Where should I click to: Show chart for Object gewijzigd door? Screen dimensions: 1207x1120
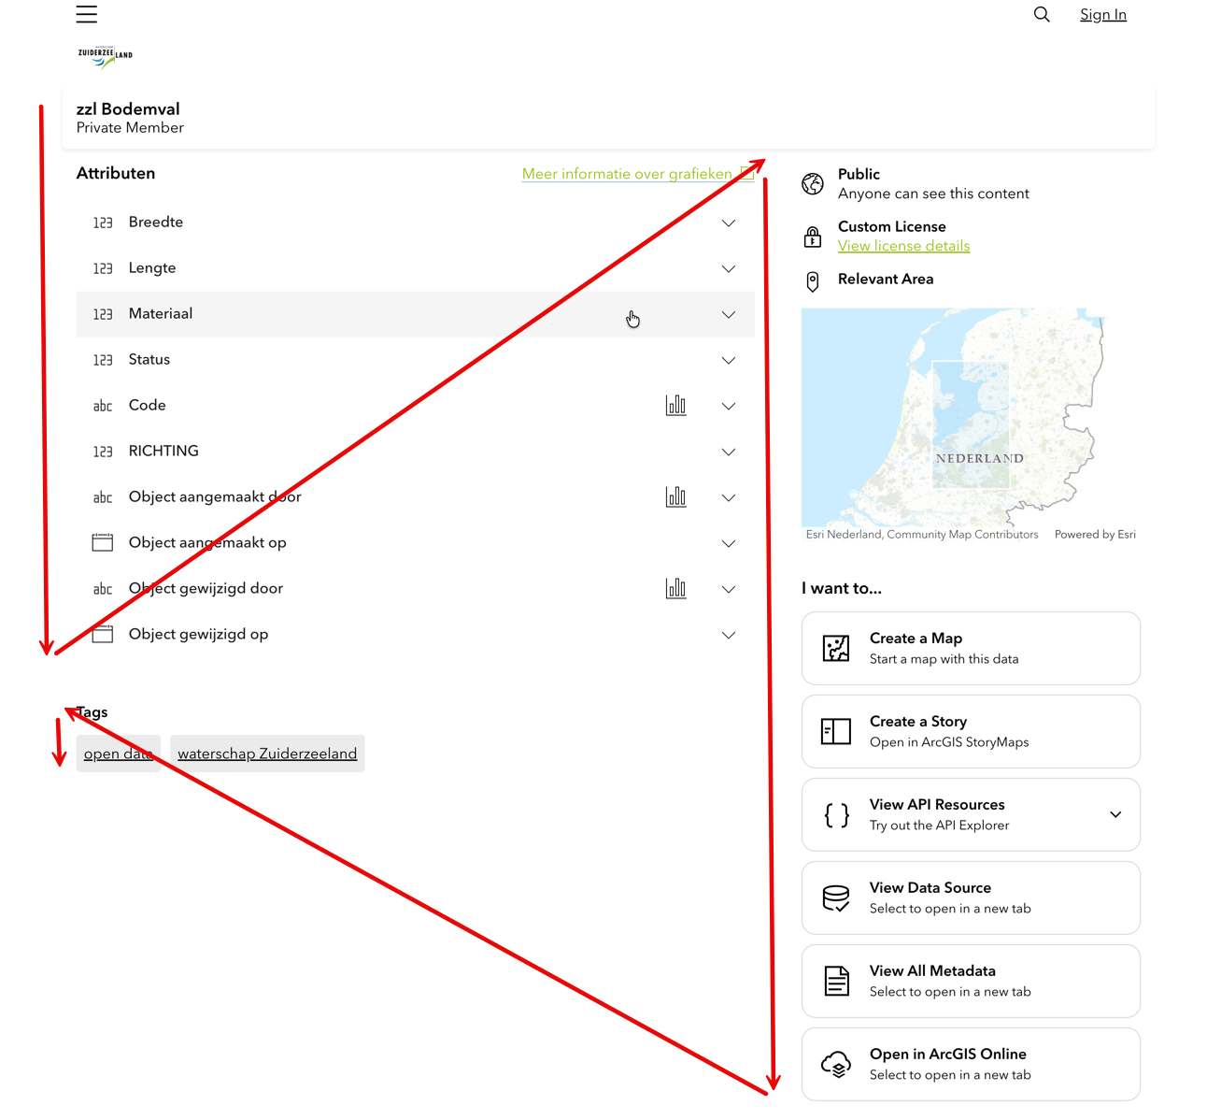pyautogui.click(x=675, y=588)
